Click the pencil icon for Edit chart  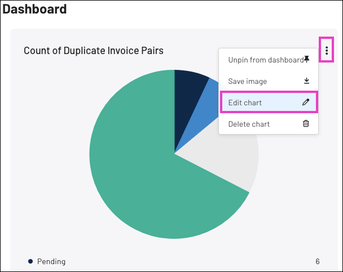pyautogui.click(x=306, y=102)
